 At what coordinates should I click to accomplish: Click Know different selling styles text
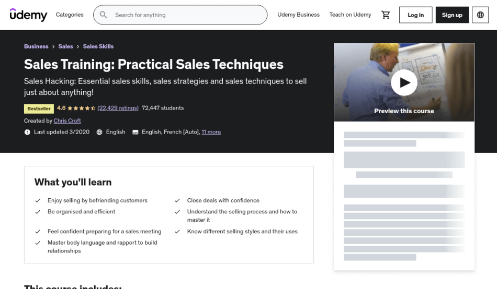pyautogui.click(x=242, y=232)
